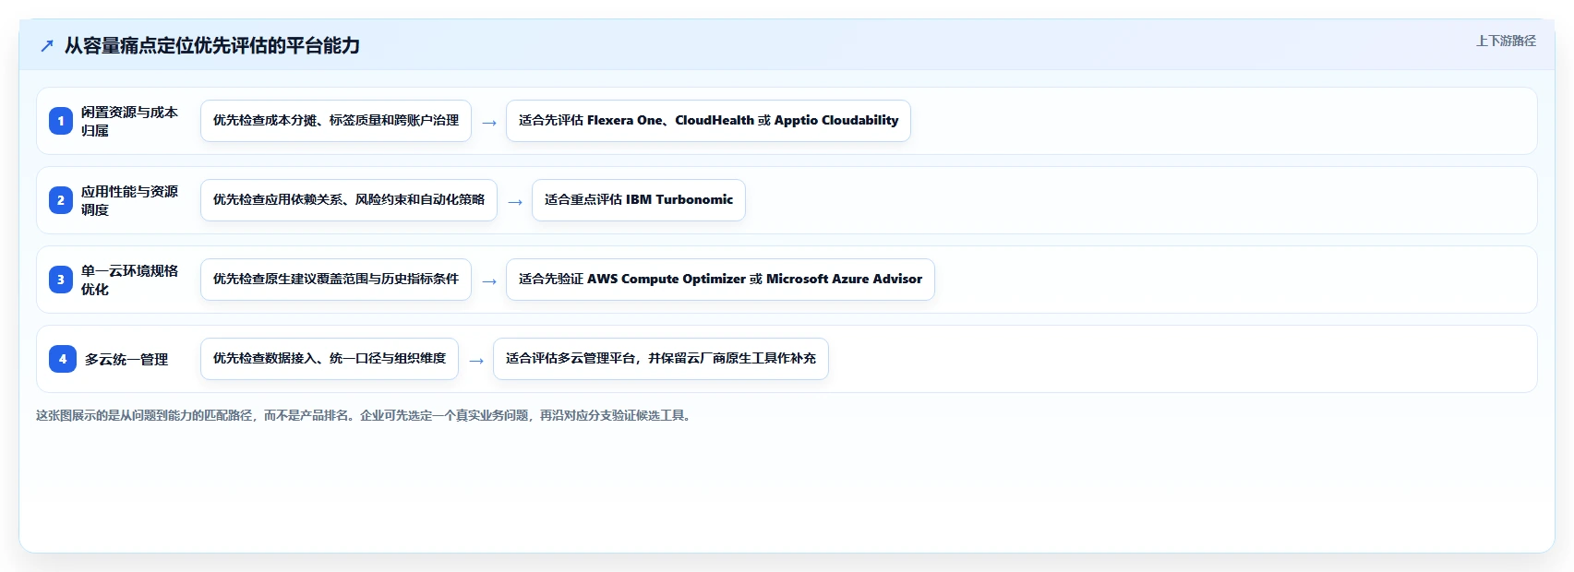Viewport: 1574px width, 572px height.
Task: Click the 上下游路径 label
Action: click(x=1506, y=41)
